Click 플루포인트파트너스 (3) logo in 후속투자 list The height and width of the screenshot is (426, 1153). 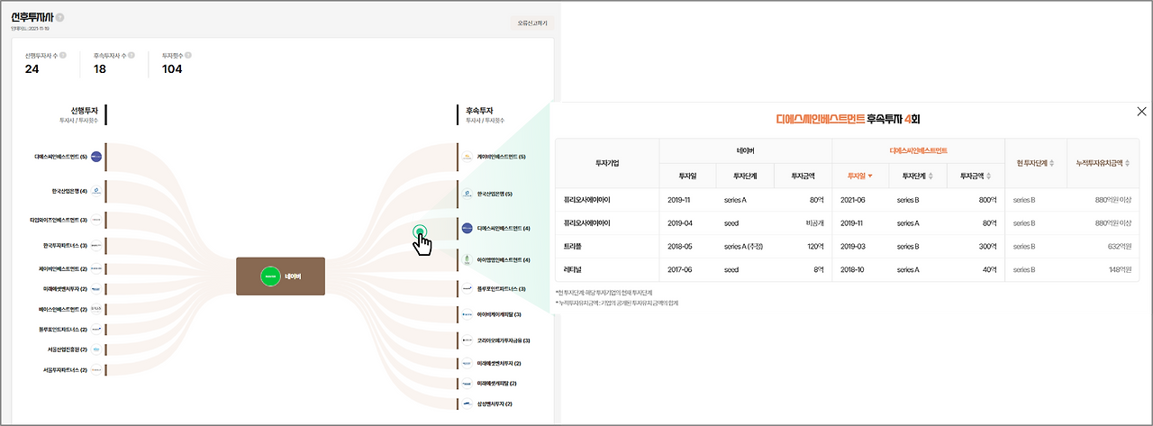pyautogui.click(x=467, y=288)
